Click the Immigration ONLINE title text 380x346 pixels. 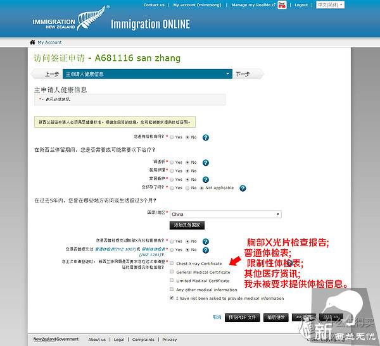(150, 24)
